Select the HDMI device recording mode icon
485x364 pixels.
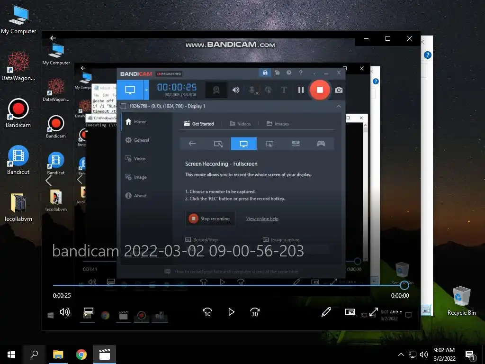[296, 144]
